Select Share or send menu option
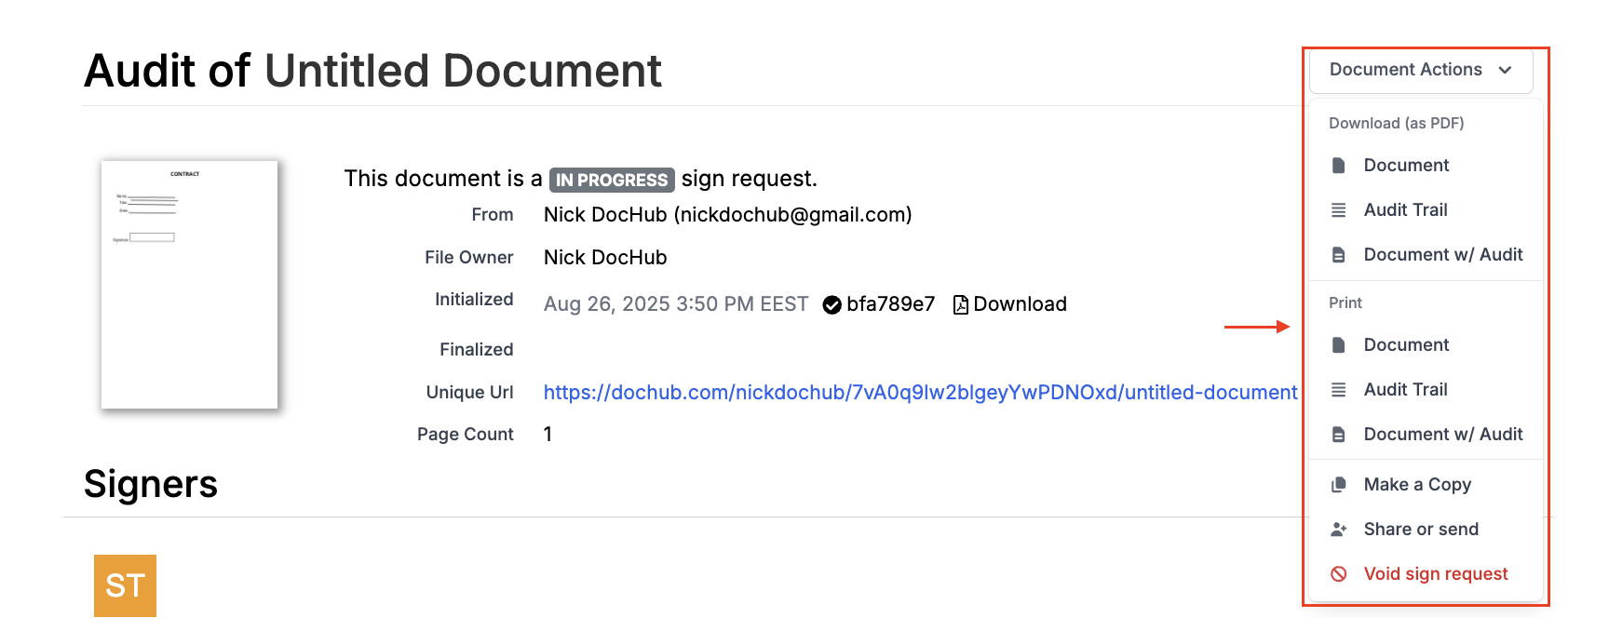The image size is (1609, 618). pyautogui.click(x=1420, y=530)
